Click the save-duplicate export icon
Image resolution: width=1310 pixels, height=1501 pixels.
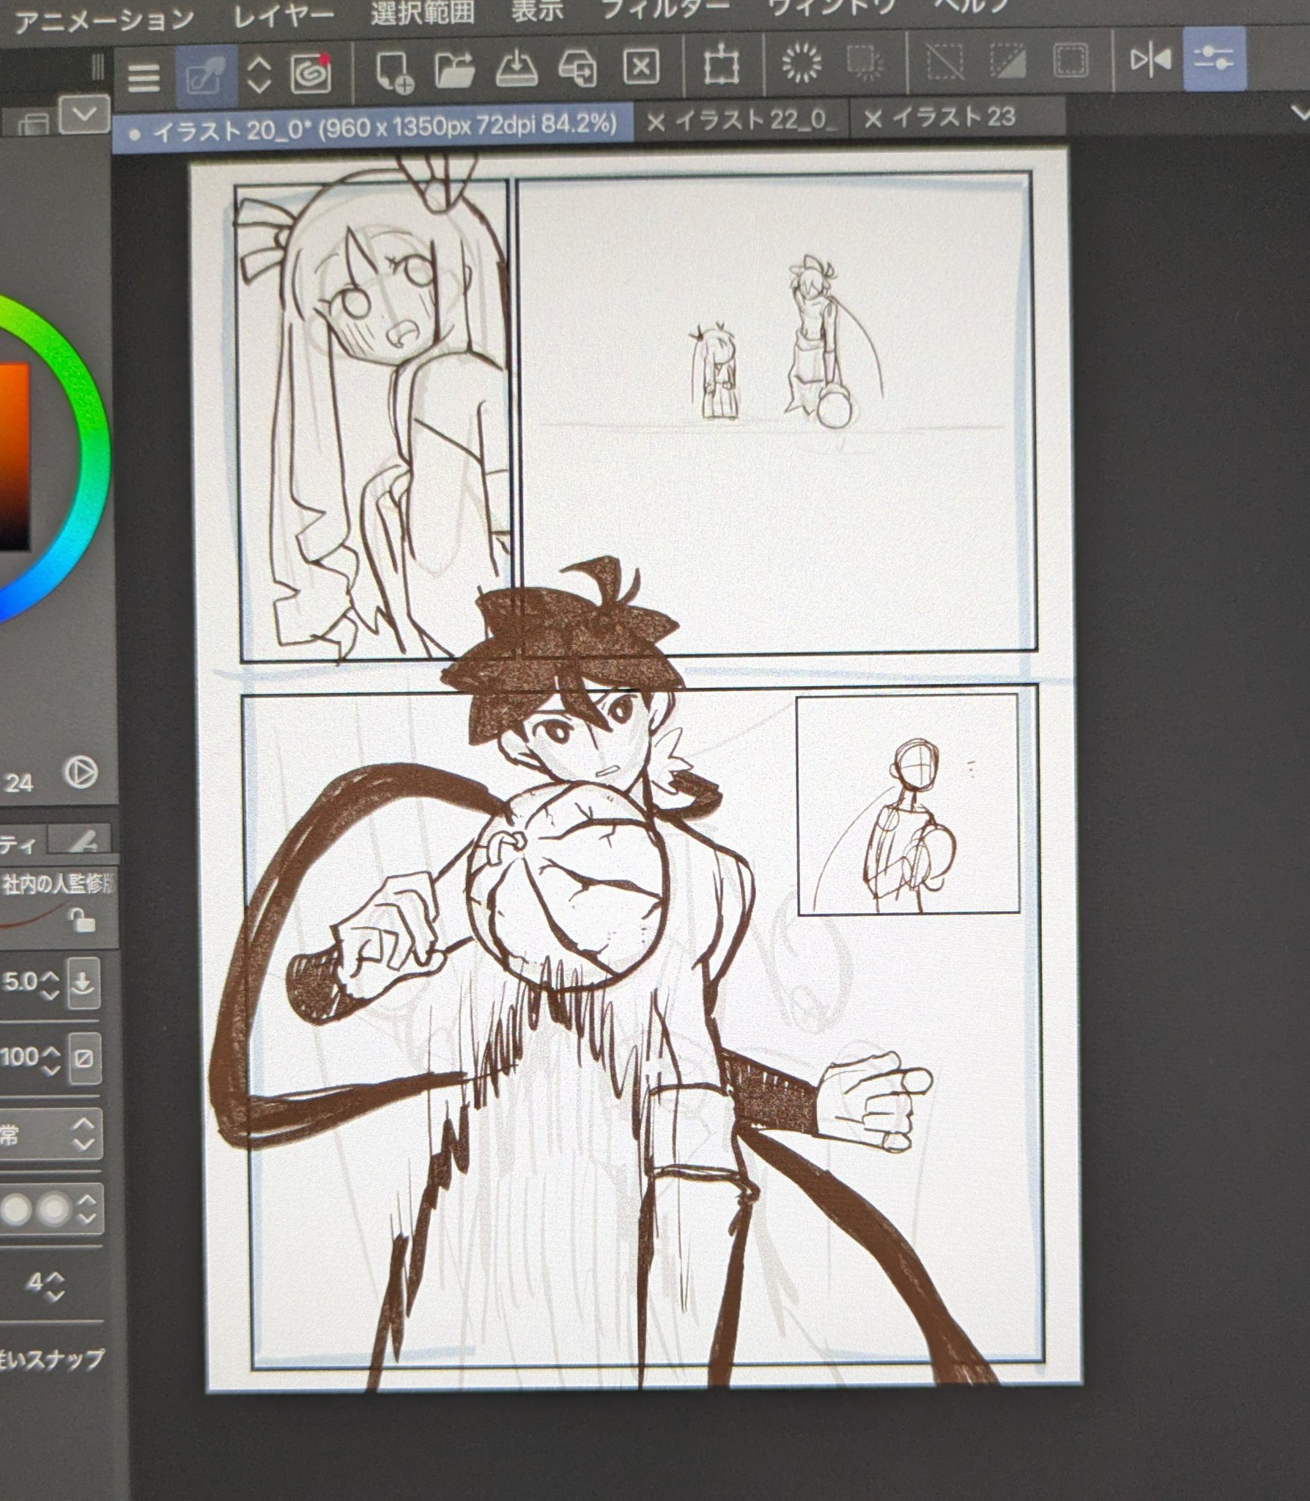577,69
